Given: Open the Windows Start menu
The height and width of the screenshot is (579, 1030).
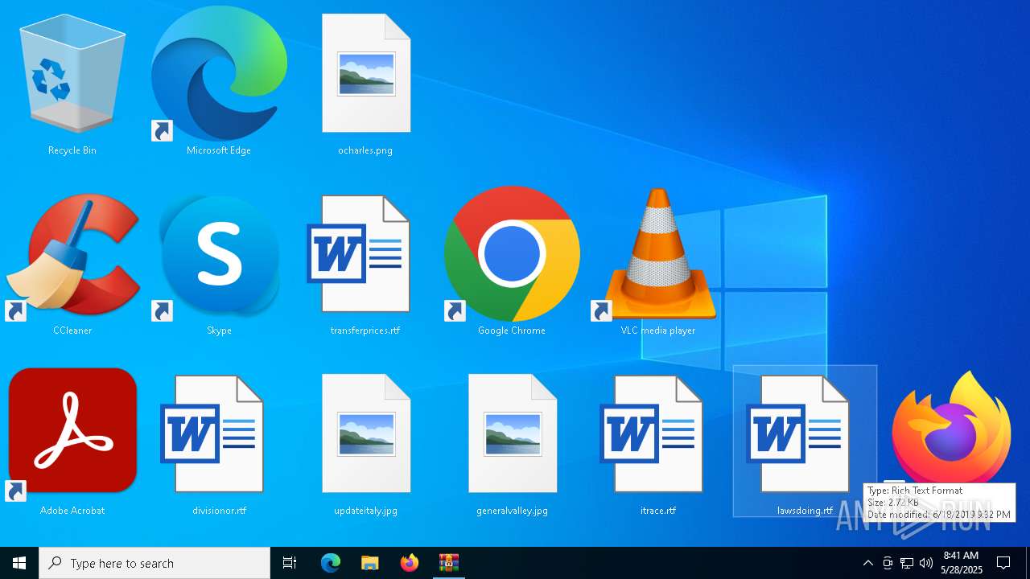Looking at the screenshot, I should coord(19,563).
